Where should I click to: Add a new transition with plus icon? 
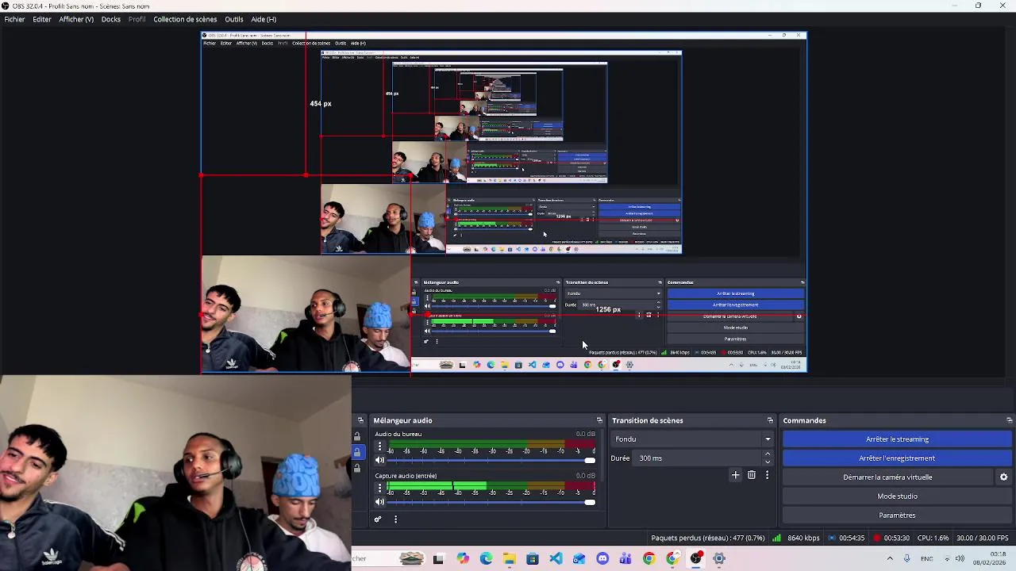[x=735, y=475]
